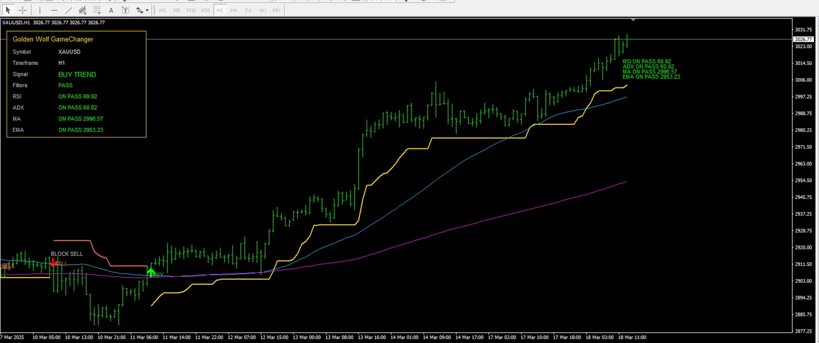Click the 18 Mar 11:00 time axis label
This screenshot has width=819, height=343.
632,337
